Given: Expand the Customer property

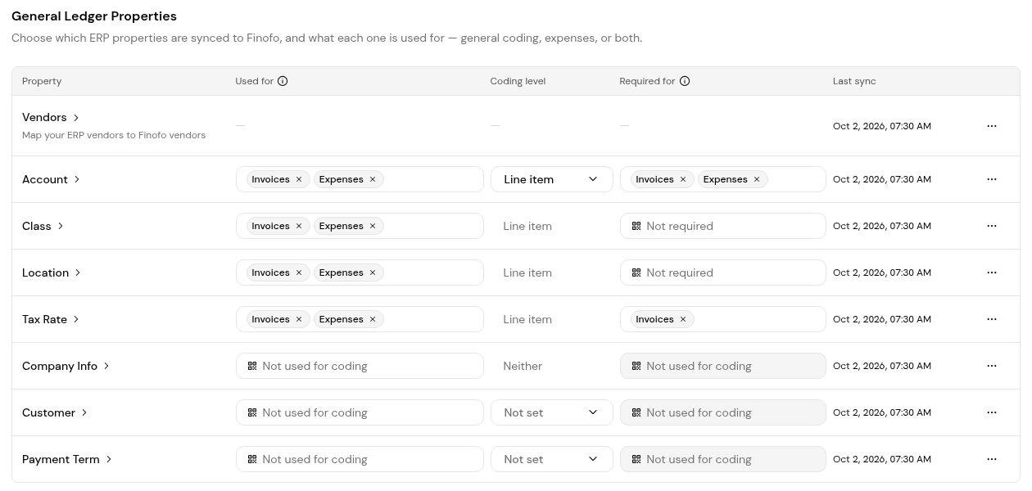Looking at the screenshot, I should 84,412.
